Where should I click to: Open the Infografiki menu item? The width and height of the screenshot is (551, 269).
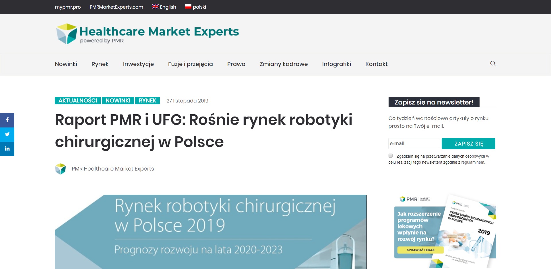336,64
